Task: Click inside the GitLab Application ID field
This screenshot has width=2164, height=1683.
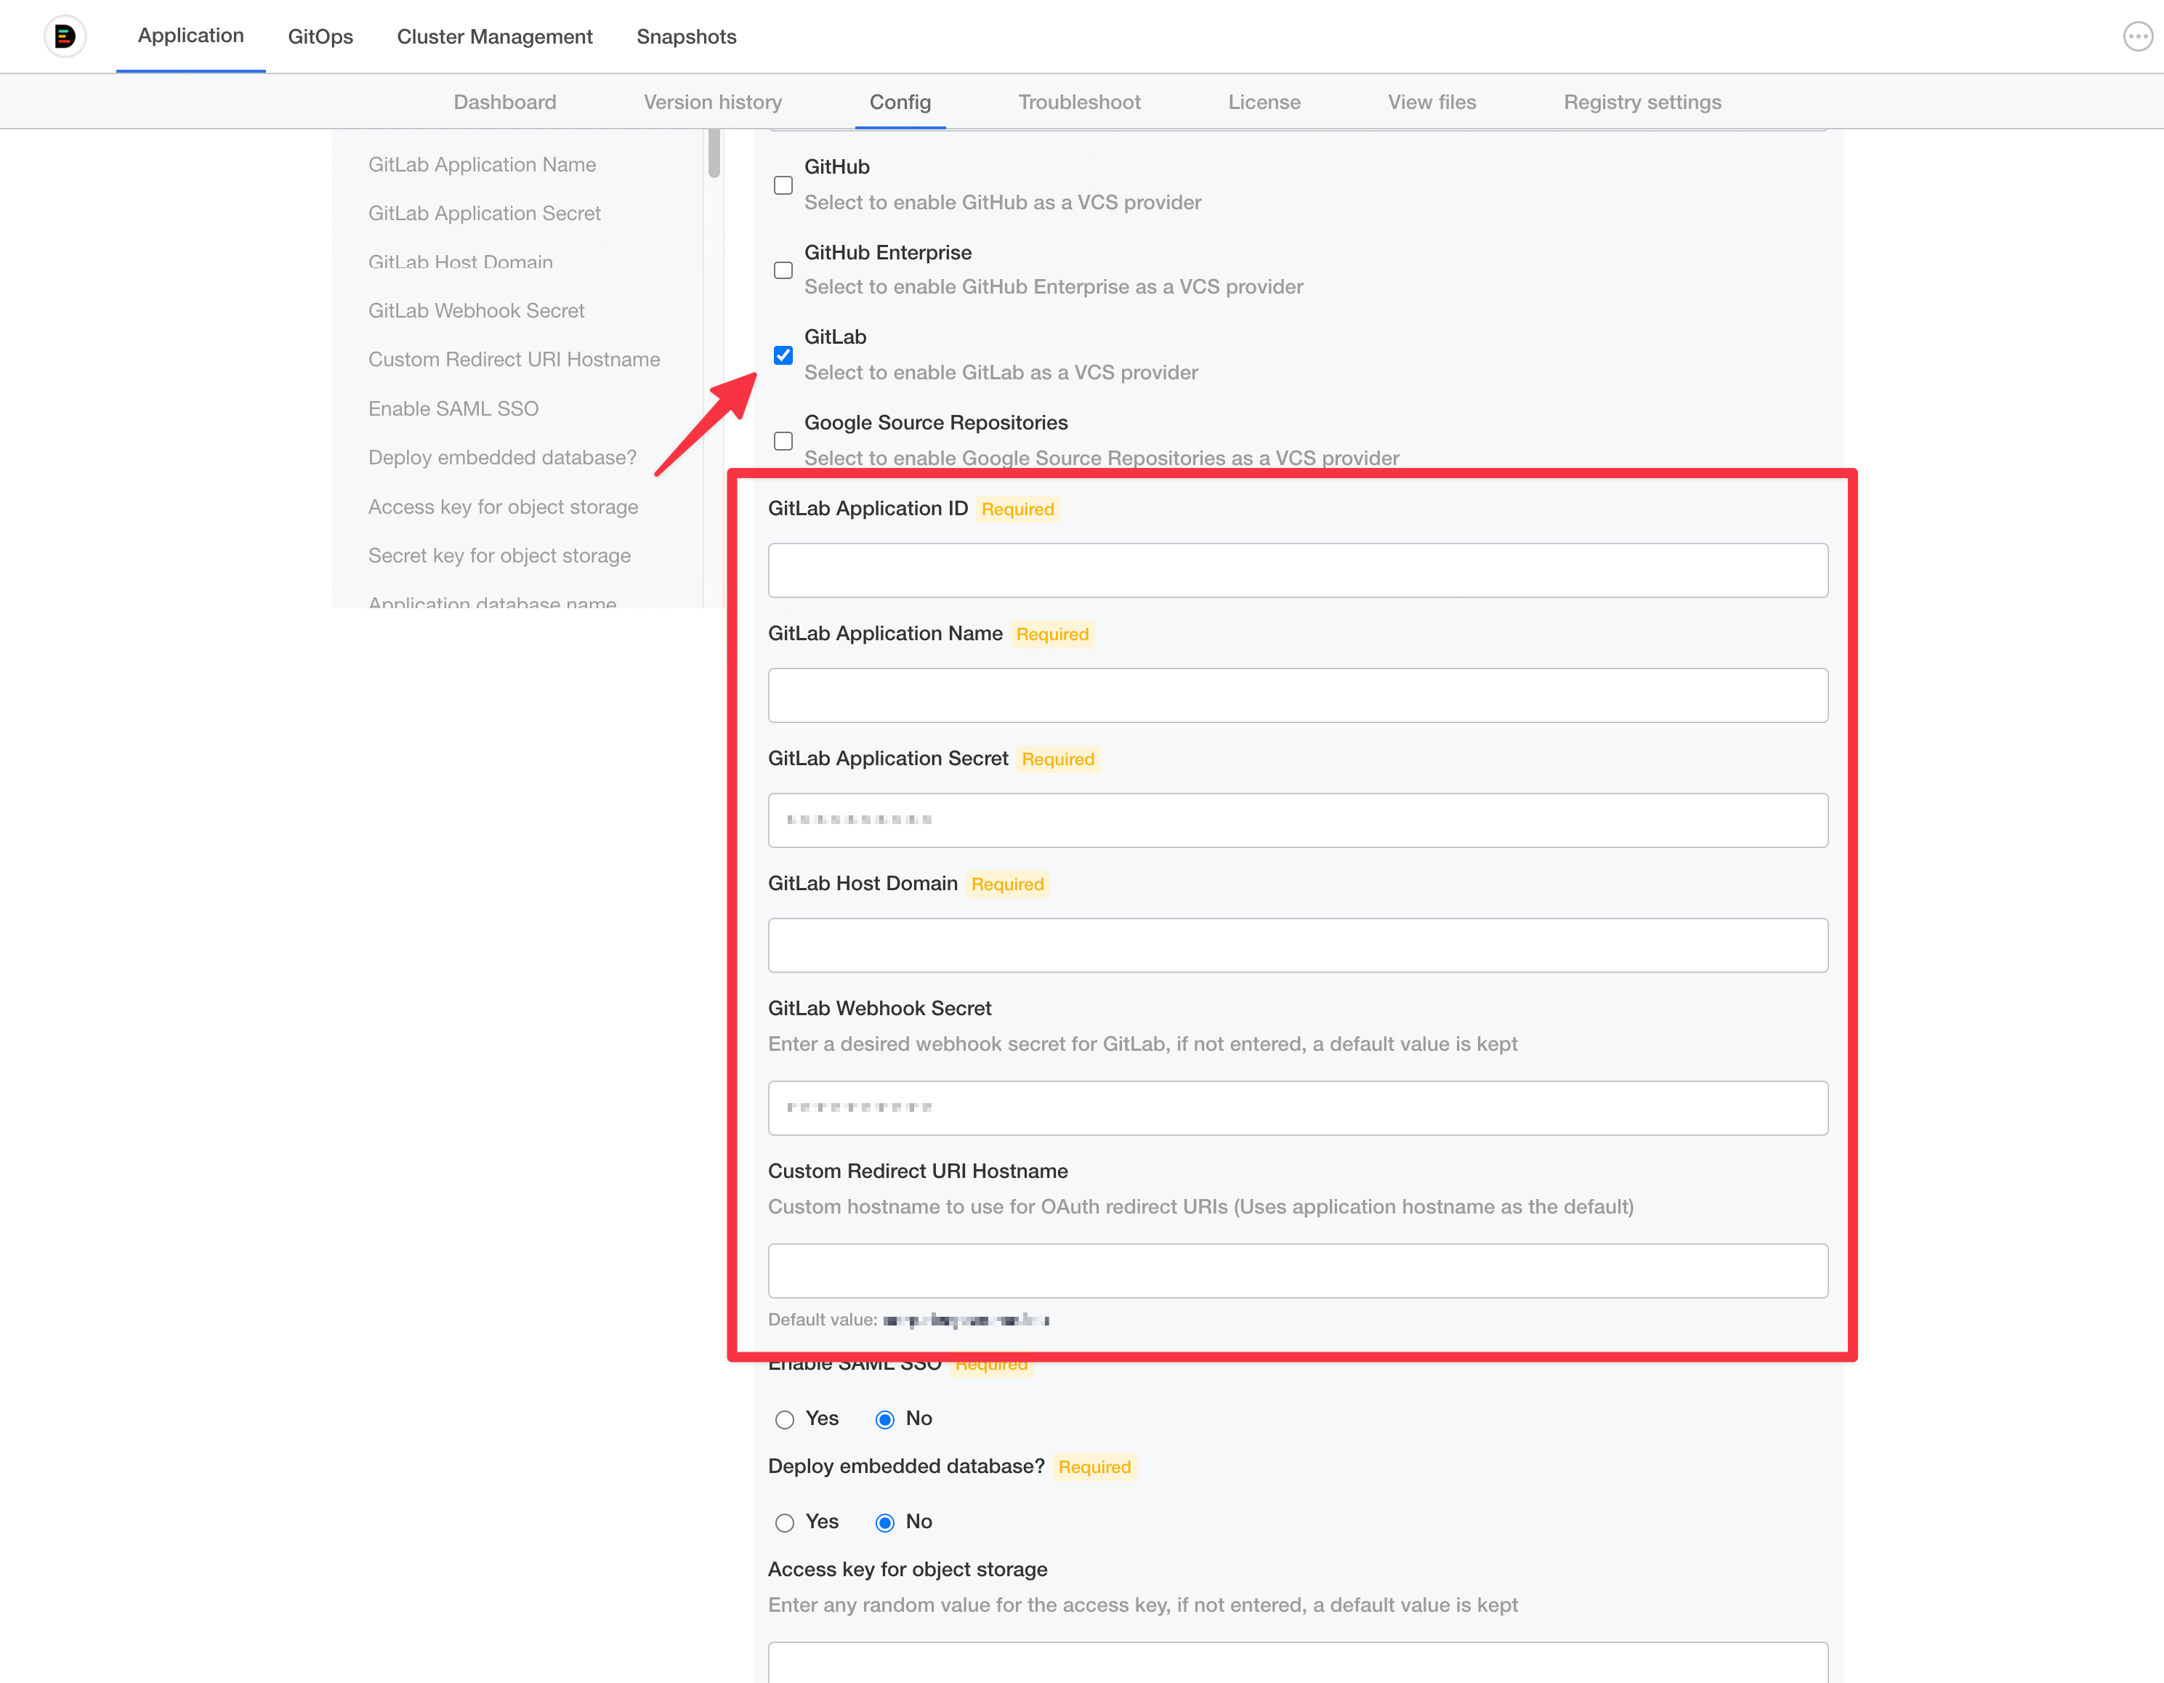Action: (x=1298, y=570)
